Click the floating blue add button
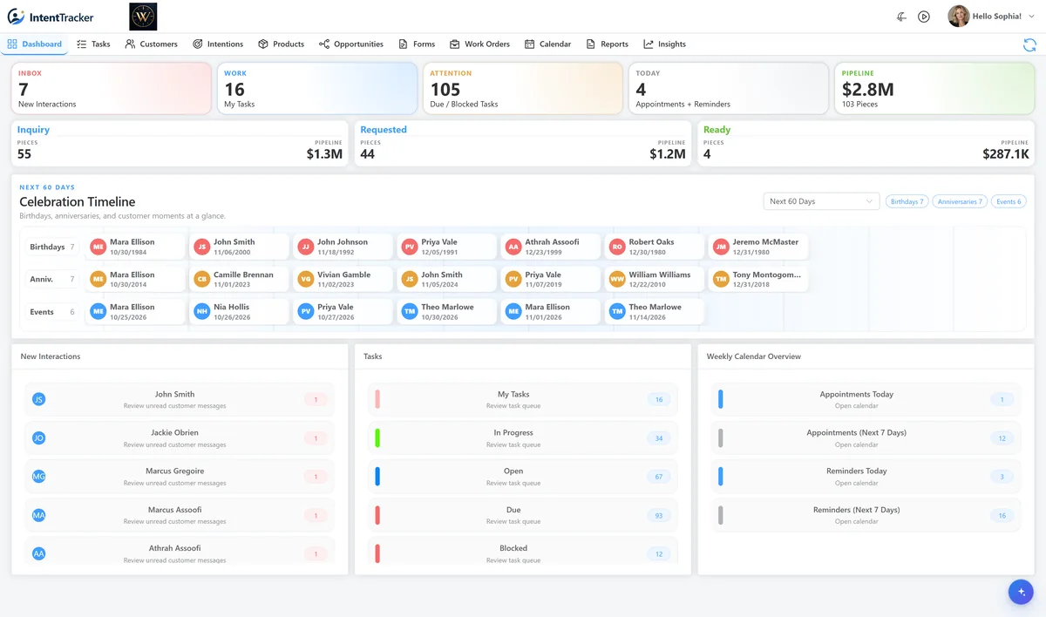This screenshot has width=1046, height=617. click(1021, 592)
